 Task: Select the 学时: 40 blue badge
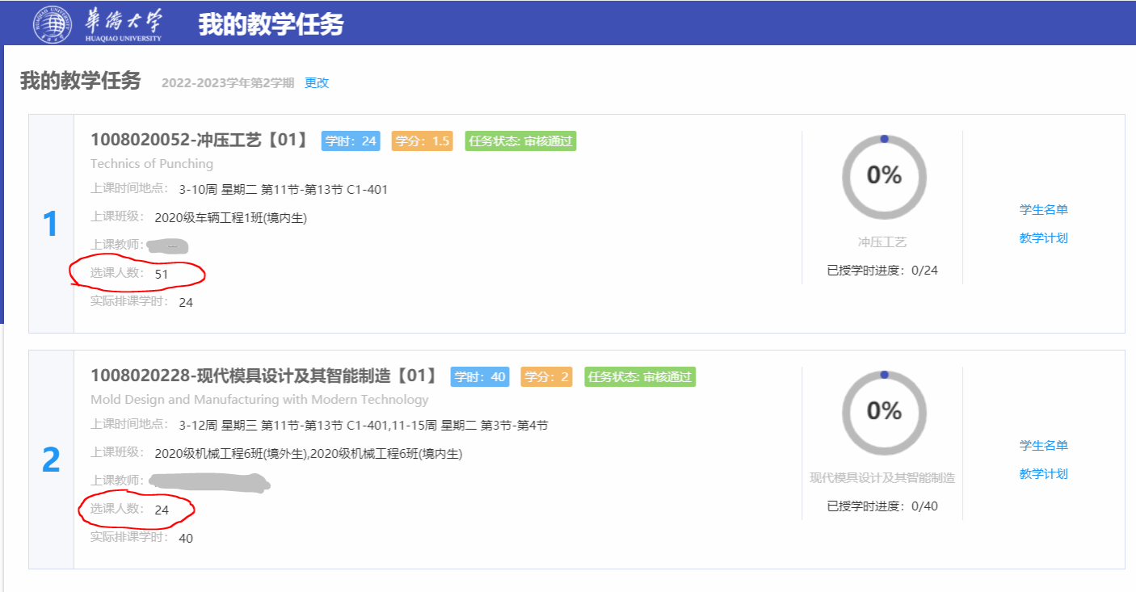tap(480, 377)
